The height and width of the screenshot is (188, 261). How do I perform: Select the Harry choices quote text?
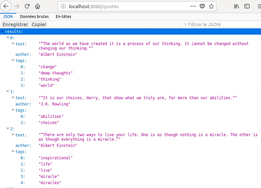coord(138,98)
